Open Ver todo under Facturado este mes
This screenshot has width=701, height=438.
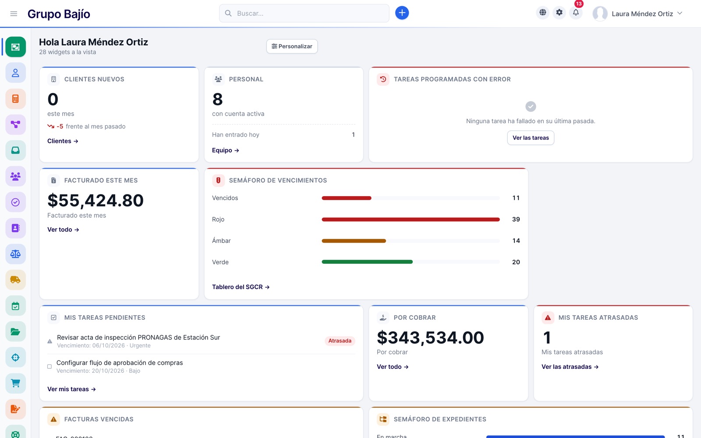point(63,230)
